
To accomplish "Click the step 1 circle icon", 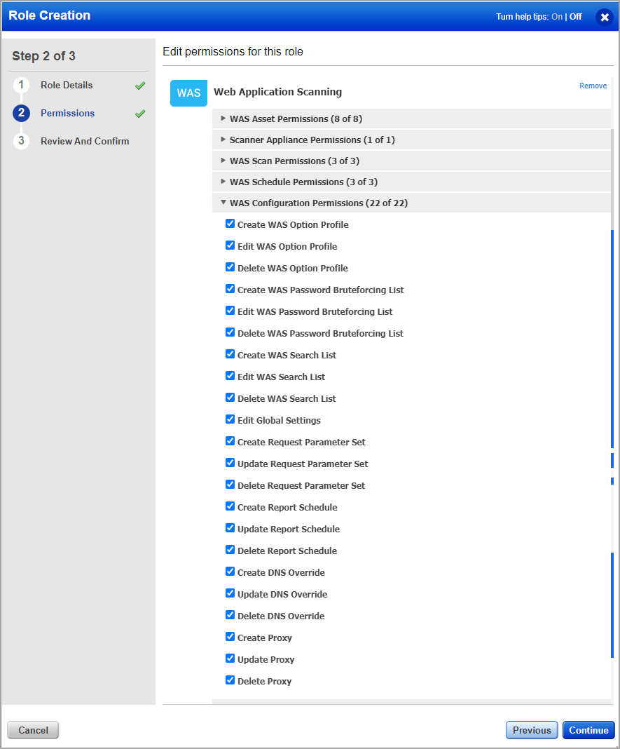I will point(21,86).
